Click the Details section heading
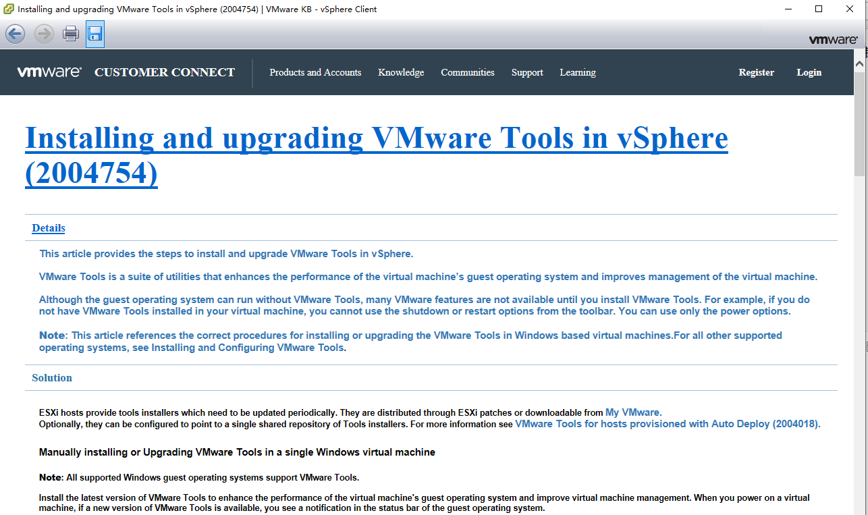 49,228
